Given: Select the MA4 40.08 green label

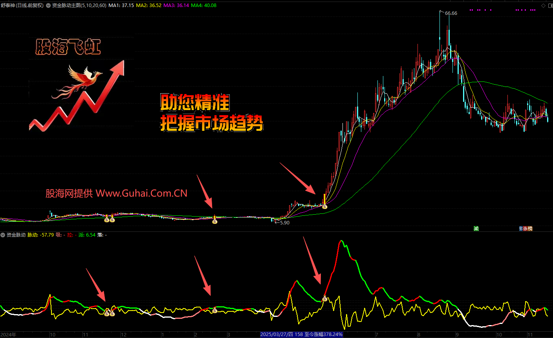Looking at the screenshot, I should [x=203, y=5].
